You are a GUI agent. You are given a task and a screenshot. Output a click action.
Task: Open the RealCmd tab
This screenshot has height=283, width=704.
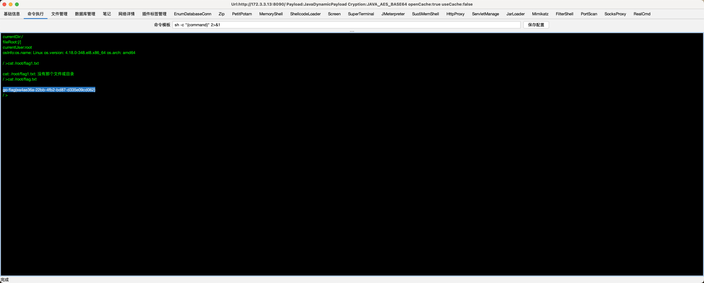[642, 14]
